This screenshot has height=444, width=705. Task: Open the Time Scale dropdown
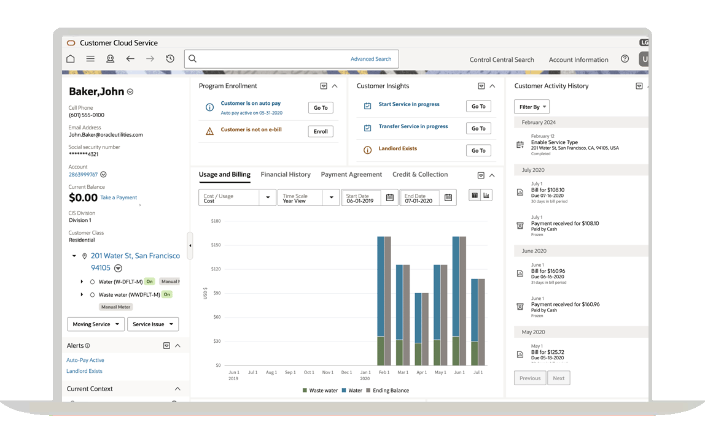[x=331, y=197]
